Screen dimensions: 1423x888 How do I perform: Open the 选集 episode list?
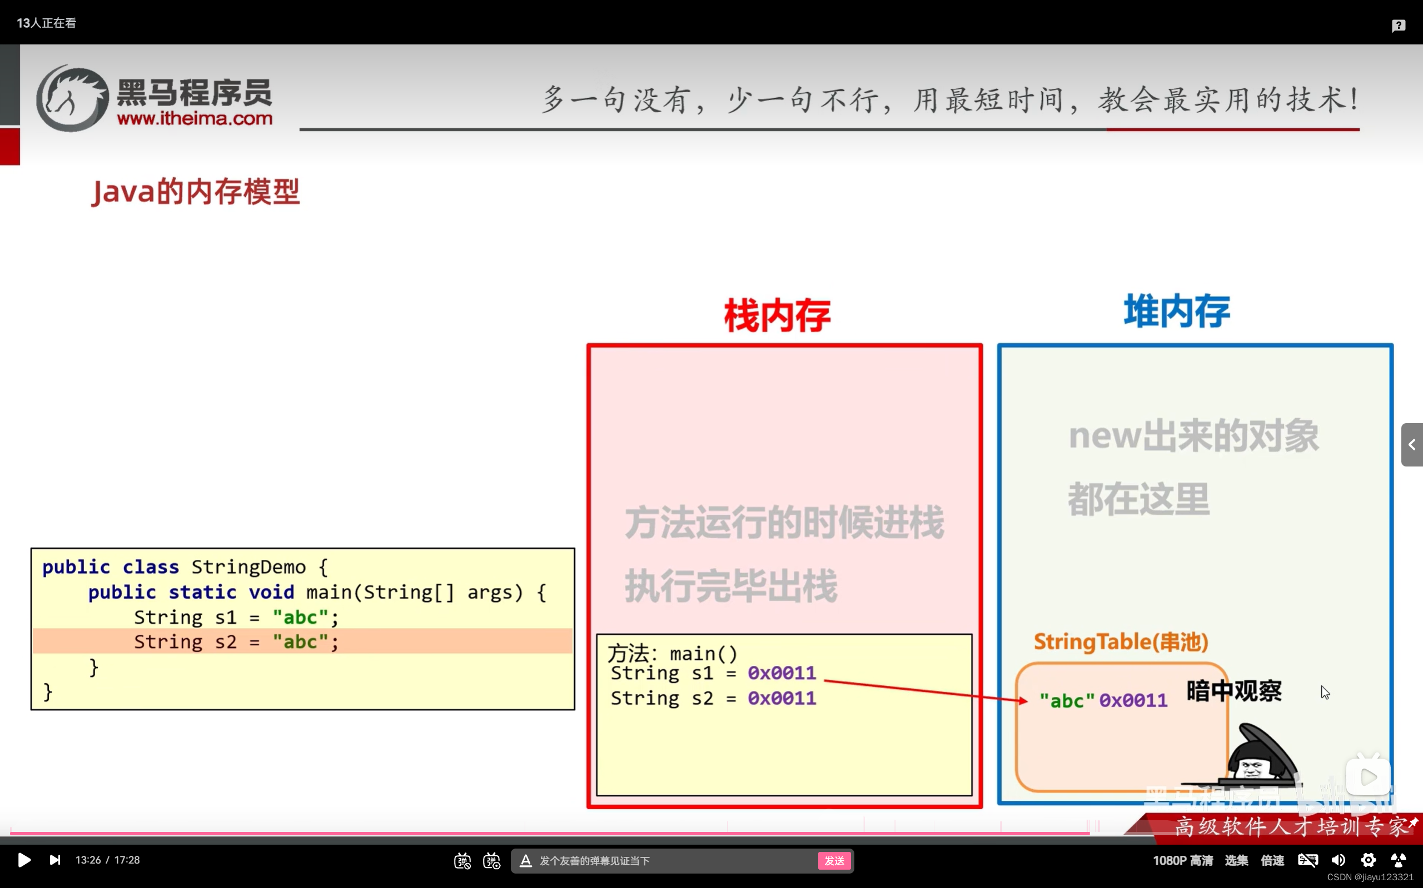[1236, 860]
